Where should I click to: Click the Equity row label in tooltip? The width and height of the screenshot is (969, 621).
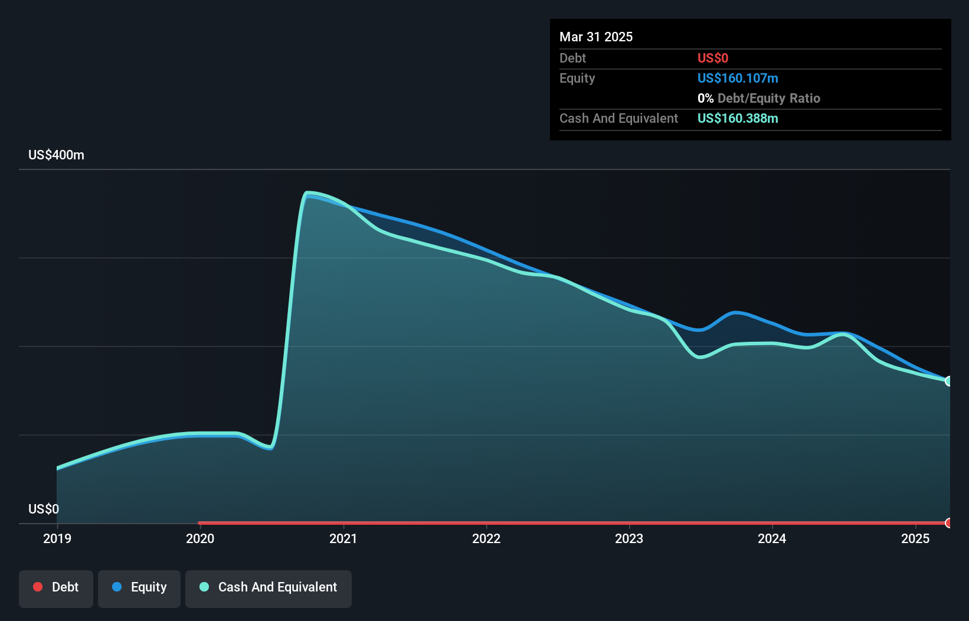[577, 78]
